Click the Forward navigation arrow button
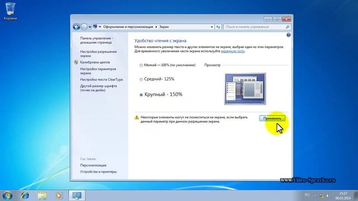The height and width of the screenshot is (201, 358). coord(84,27)
